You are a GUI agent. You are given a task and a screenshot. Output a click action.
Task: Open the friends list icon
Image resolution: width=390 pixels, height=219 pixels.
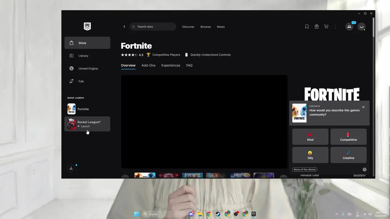[349, 27]
